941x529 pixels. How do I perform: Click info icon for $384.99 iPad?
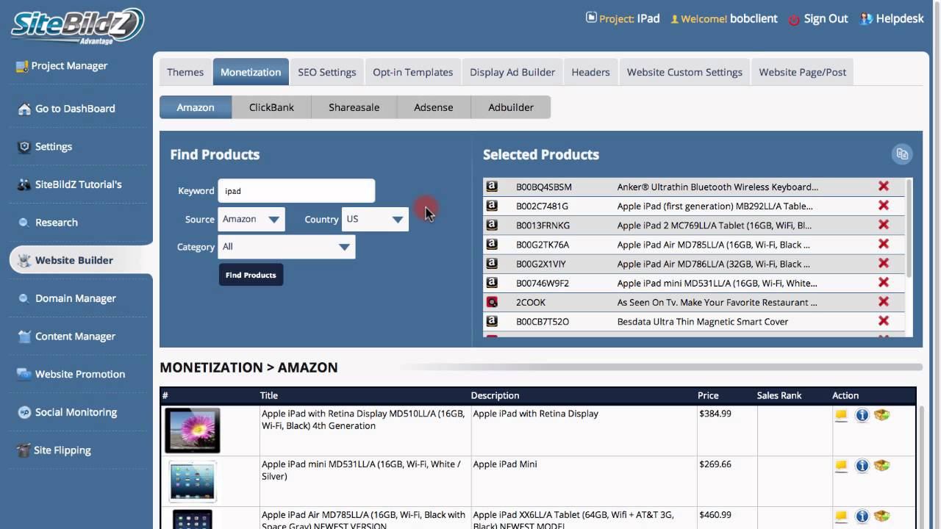862,415
